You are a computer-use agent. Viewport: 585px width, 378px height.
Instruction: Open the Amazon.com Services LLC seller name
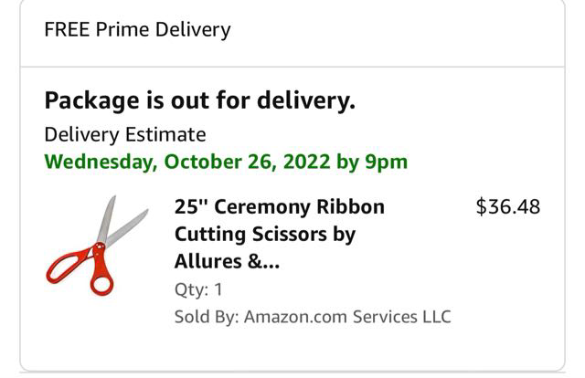(x=347, y=317)
